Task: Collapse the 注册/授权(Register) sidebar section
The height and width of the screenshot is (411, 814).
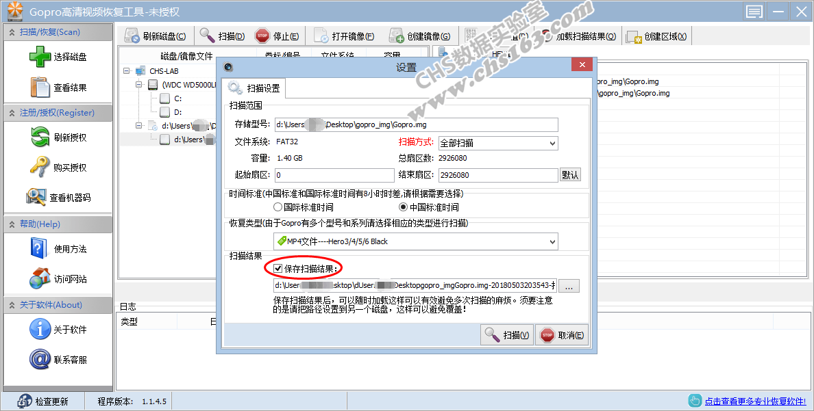Action: tap(12, 112)
